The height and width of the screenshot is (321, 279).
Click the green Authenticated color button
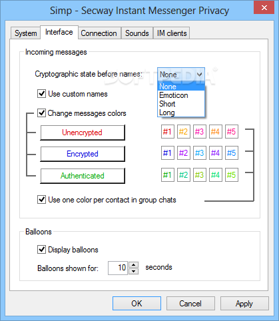click(x=83, y=176)
